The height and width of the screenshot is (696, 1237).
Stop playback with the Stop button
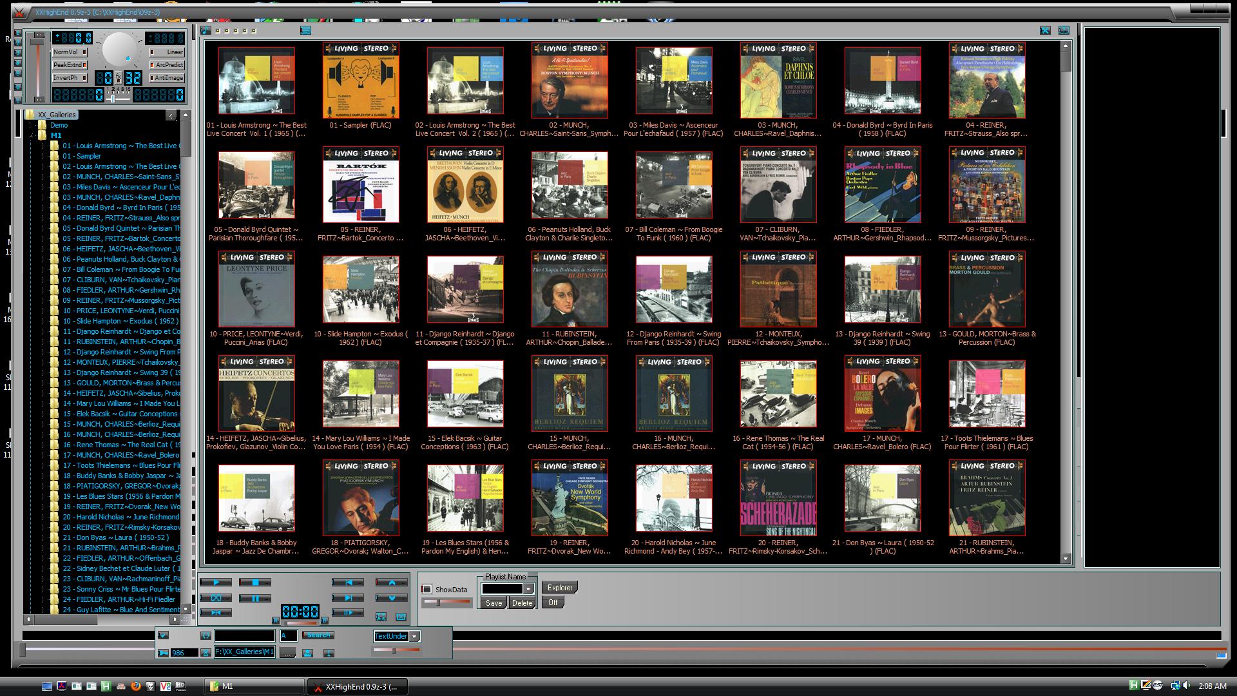coord(255,582)
